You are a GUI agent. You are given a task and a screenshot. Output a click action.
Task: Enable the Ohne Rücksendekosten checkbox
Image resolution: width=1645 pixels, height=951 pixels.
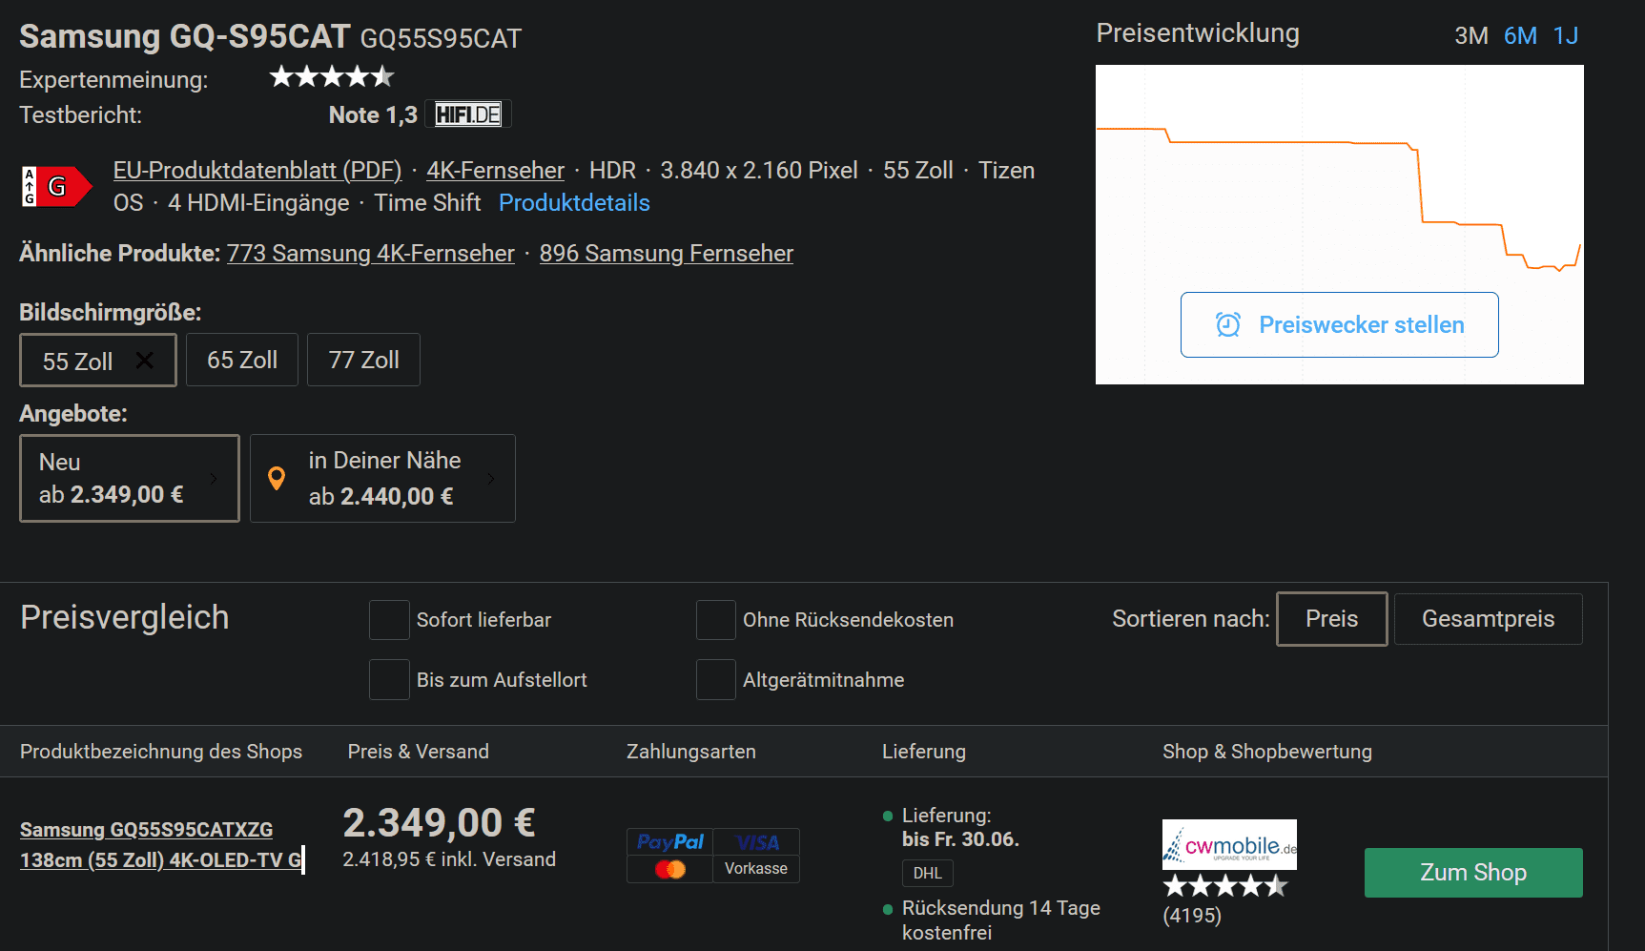716,620
